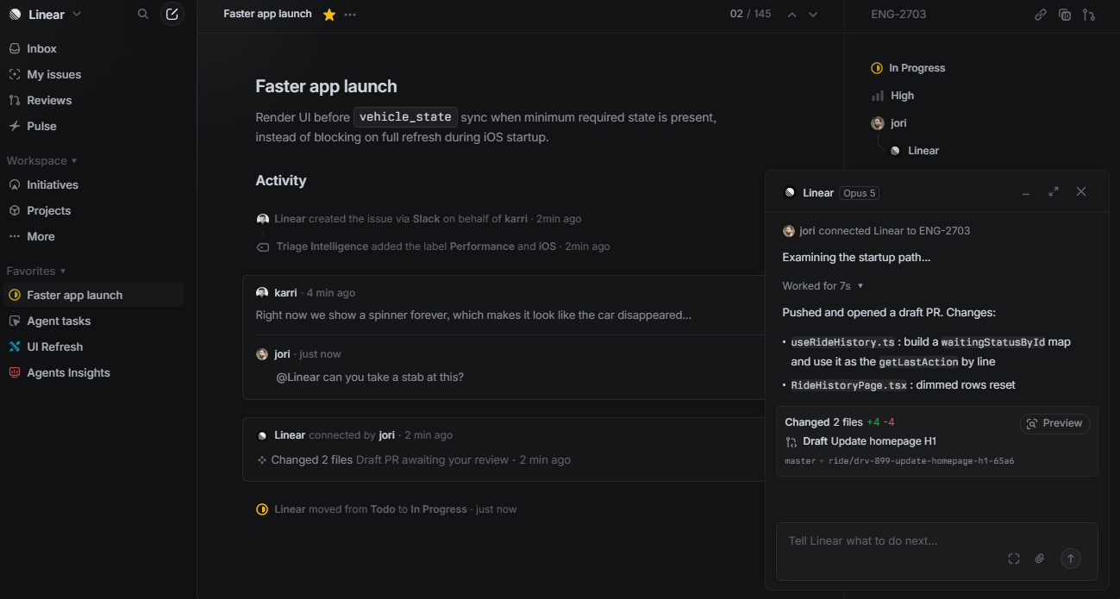Click the Activity heading
This screenshot has height=599, width=1120.
point(281,181)
